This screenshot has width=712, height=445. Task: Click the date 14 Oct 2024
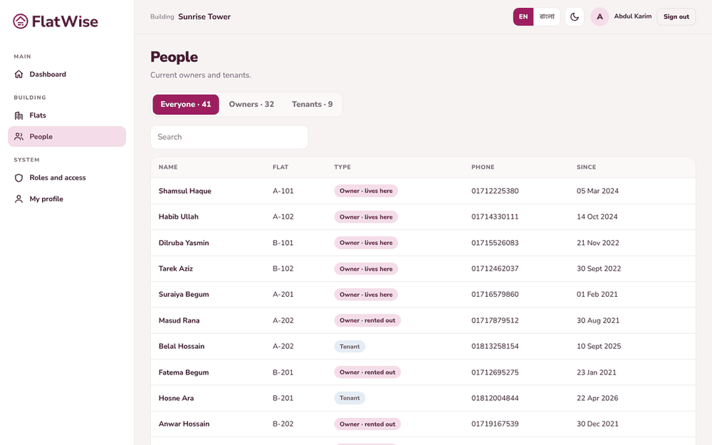[x=597, y=217]
